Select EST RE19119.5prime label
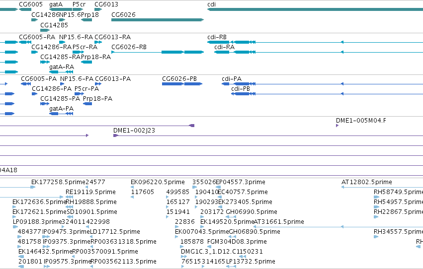 tap(90, 192)
